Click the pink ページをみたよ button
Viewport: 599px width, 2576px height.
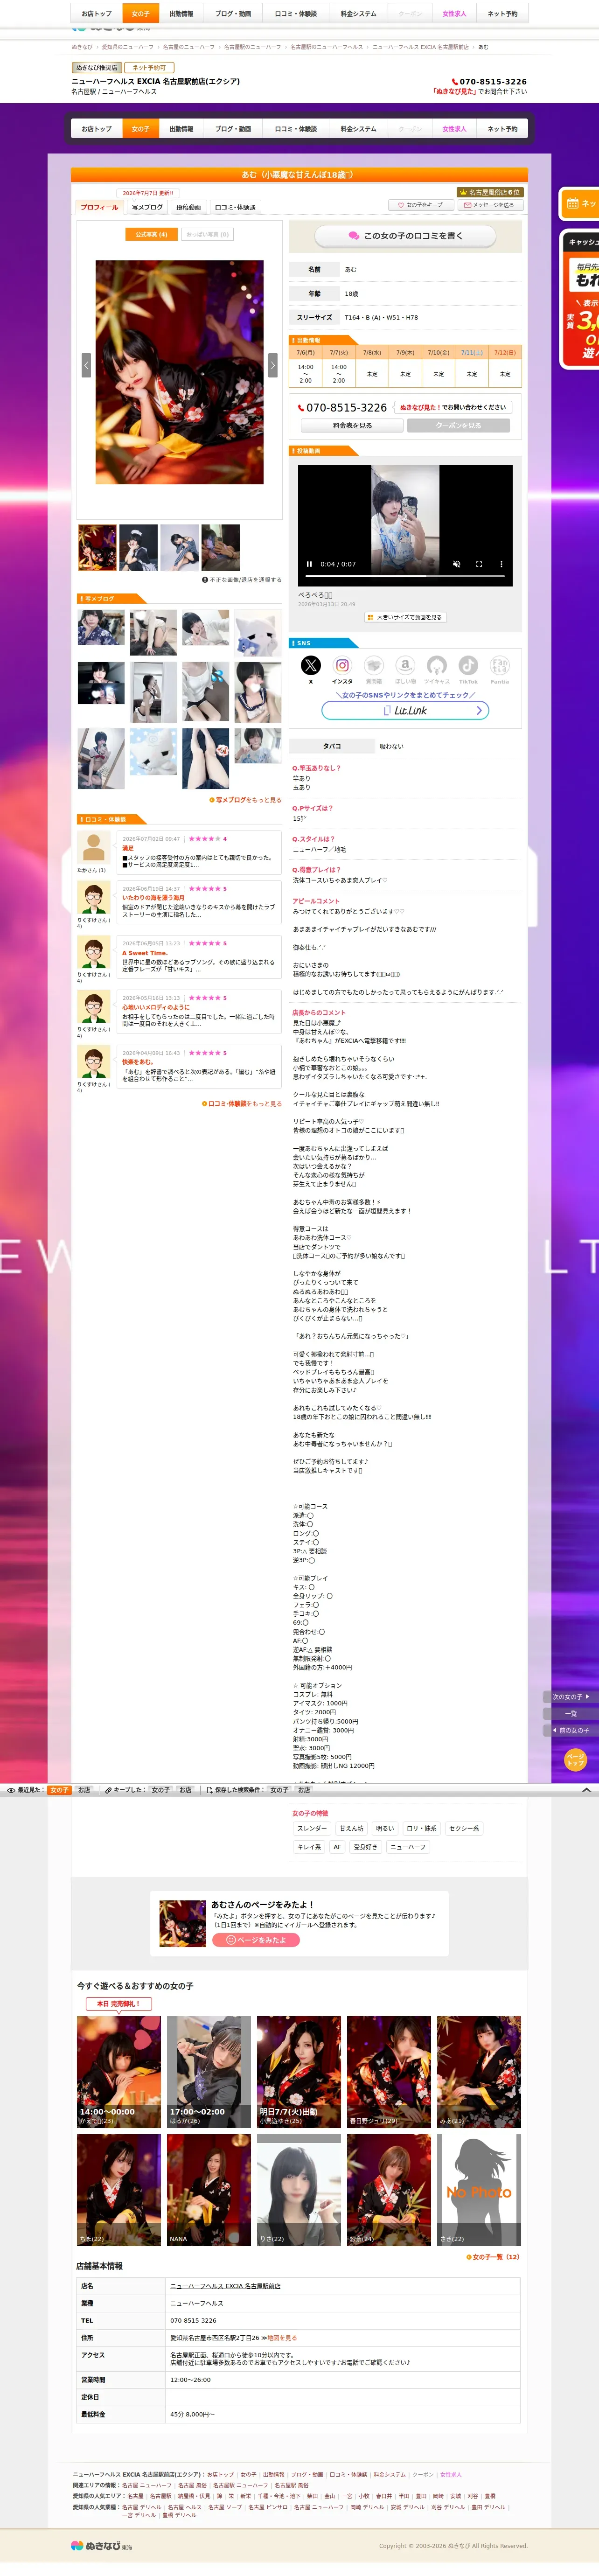click(x=256, y=1940)
